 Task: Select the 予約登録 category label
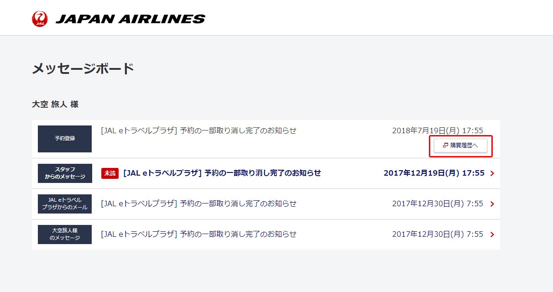tap(65, 139)
